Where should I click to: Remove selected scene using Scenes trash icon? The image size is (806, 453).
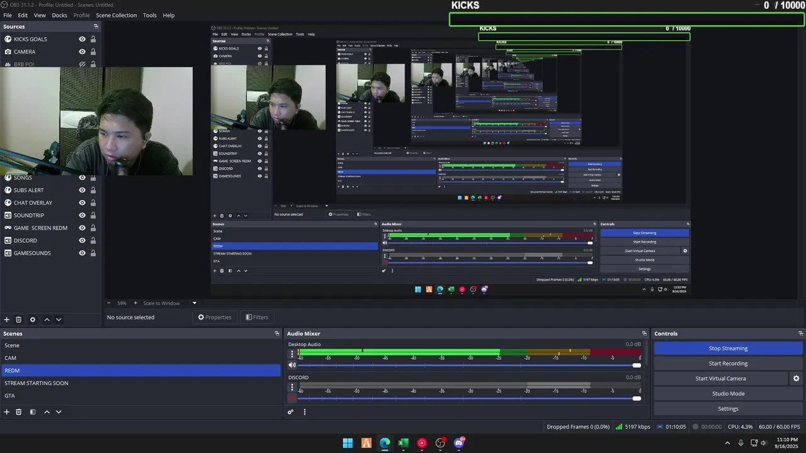[19, 412]
